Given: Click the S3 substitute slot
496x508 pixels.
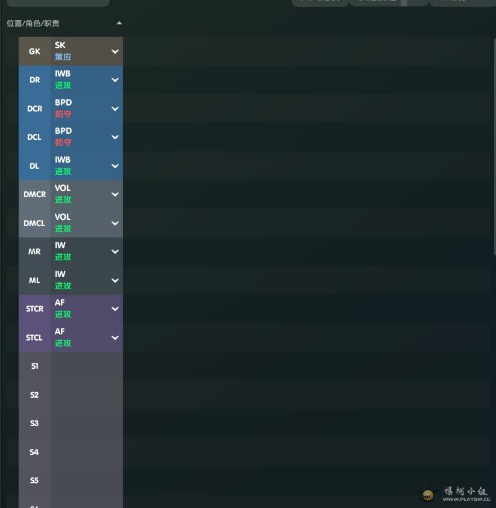Looking at the screenshot, I should pyautogui.click(x=34, y=423).
